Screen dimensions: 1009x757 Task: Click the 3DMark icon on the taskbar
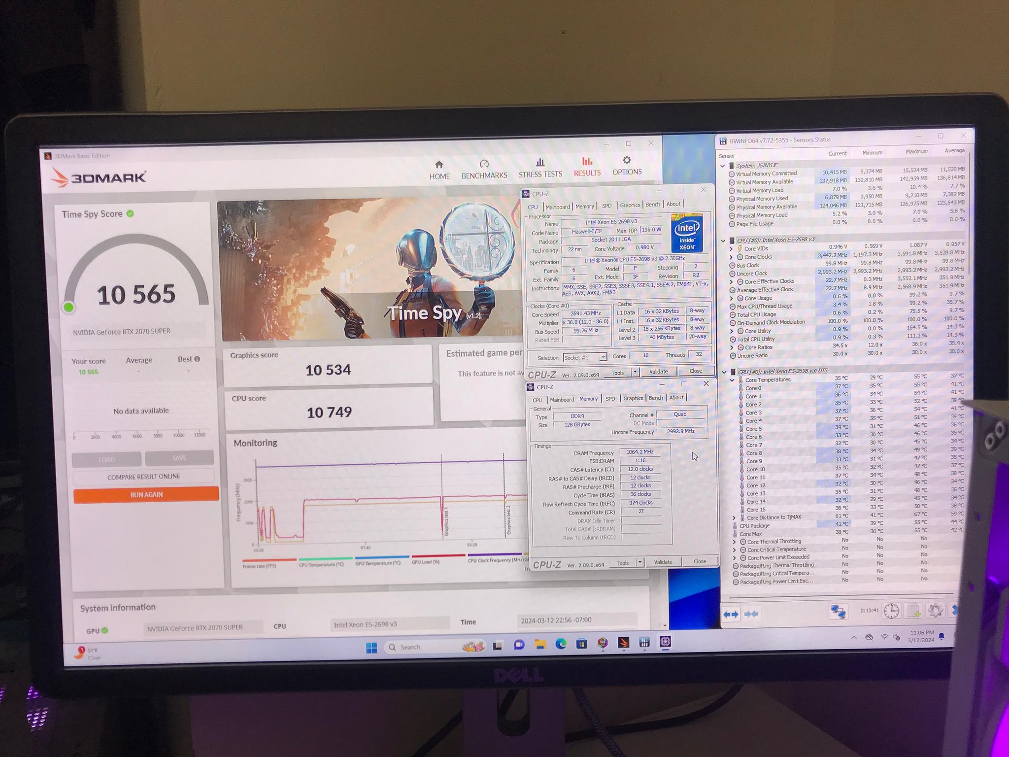point(623,643)
